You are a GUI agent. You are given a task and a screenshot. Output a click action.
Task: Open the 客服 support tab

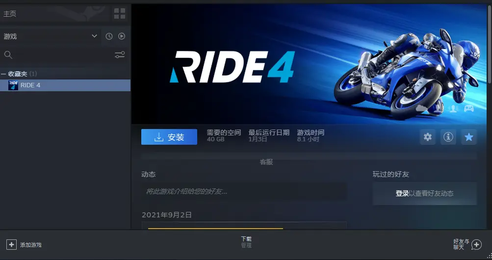[266, 162]
